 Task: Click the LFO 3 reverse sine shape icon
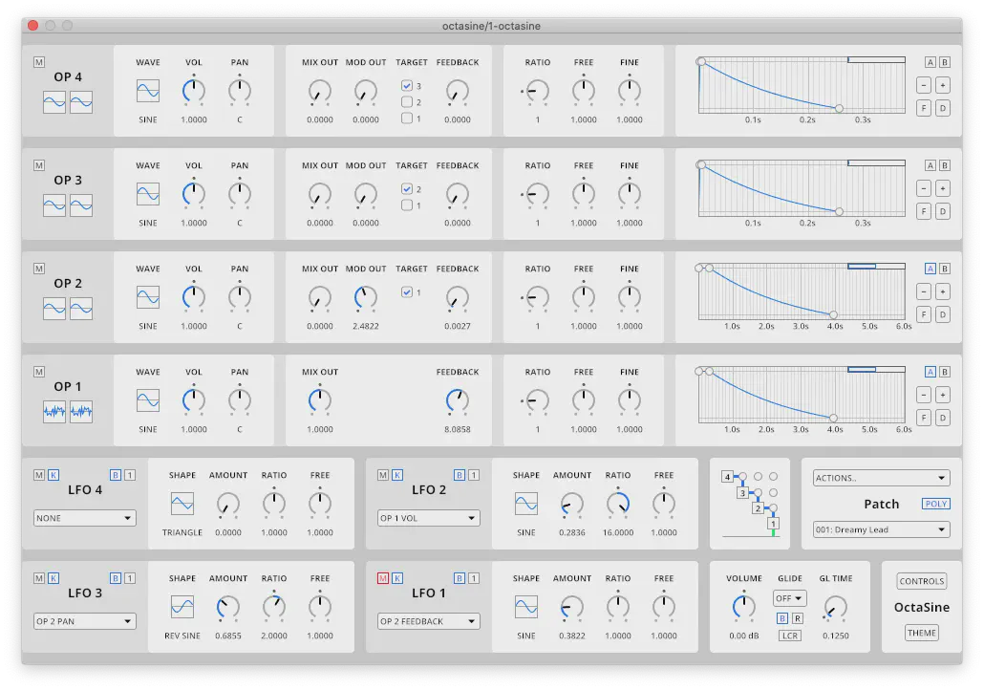[x=182, y=607]
